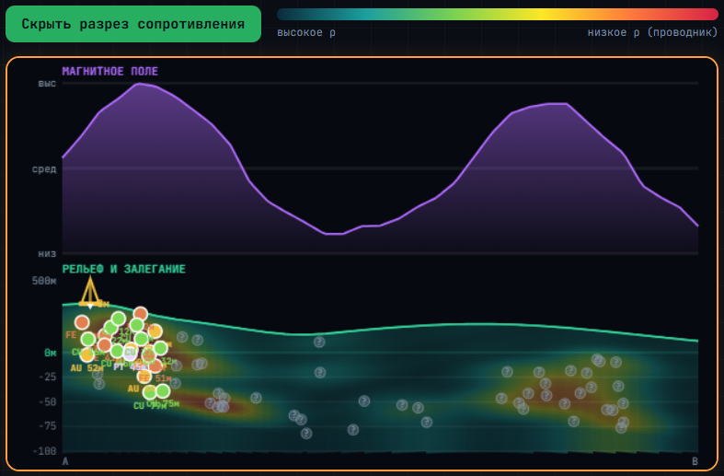This screenshot has height=476, width=724.
Task: Select the yellow drill rig icon on surface
Action: 90,292
